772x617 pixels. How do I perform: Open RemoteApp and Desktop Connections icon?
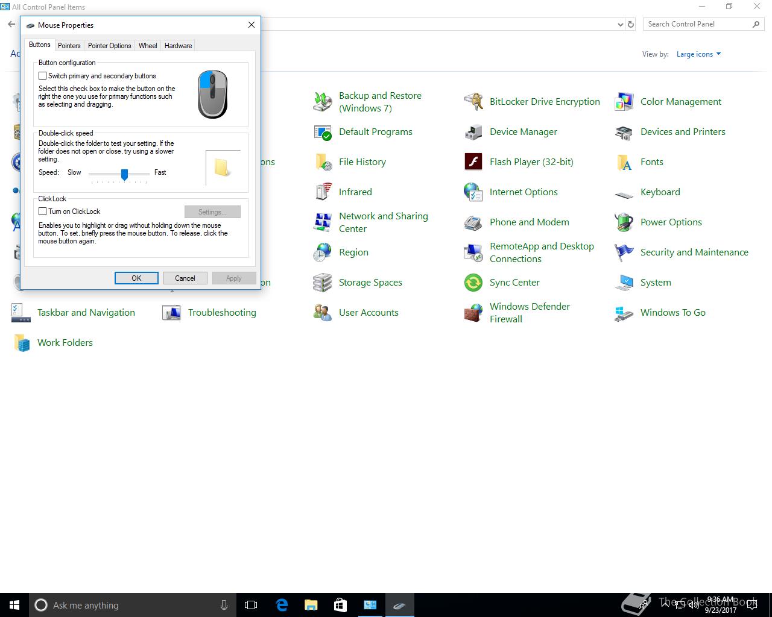pos(473,252)
